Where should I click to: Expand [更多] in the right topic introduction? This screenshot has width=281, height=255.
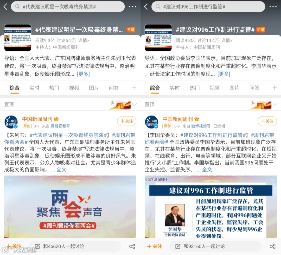tap(224, 74)
